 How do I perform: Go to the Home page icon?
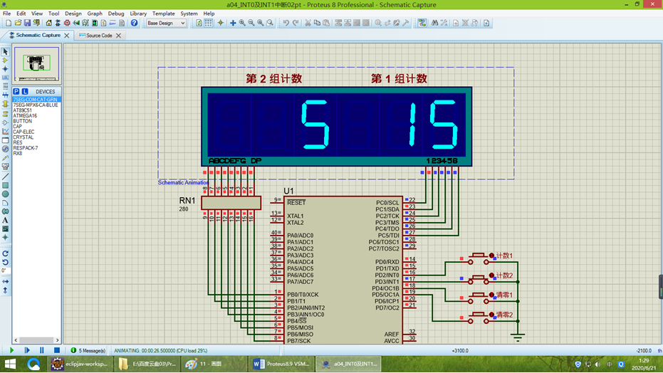click(x=48, y=23)
